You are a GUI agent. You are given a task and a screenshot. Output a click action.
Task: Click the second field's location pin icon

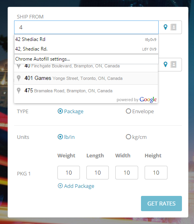point(165,64)
